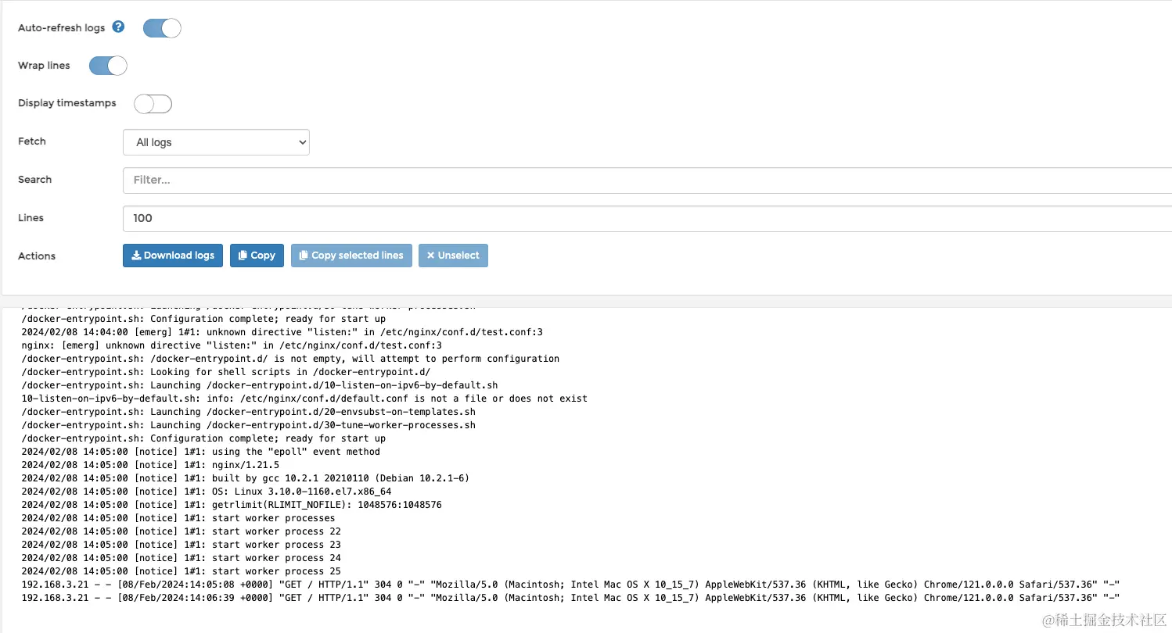1172x633 pixels.
Task: Select log line 'start worker processes'
Action: [178, 518]
